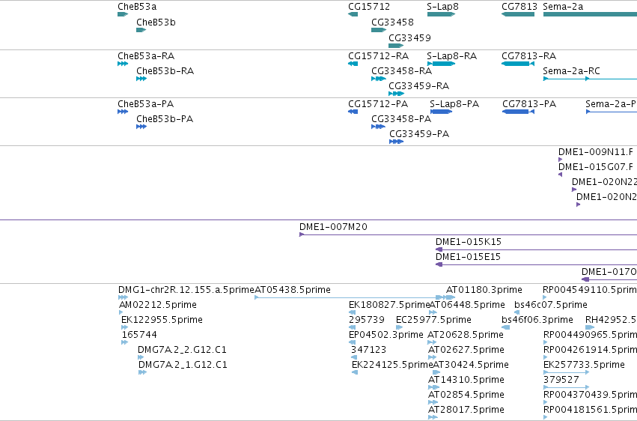The image size is (637, 421).
Task: Click BAC clone DME1-007M20 label
Action: pos(333,227)
